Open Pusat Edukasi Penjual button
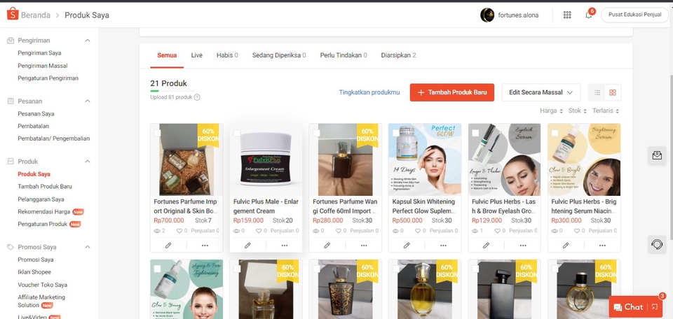The width and height of the screenshot is (673, 319). point(635,15)
